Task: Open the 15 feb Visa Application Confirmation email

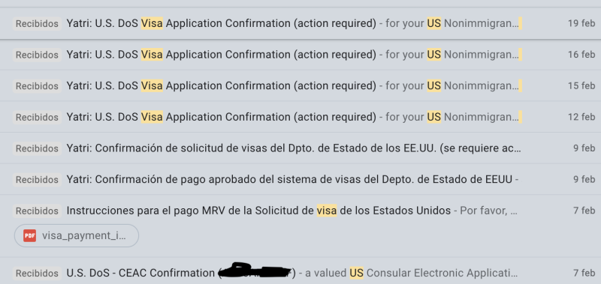Action: (300, 85)
